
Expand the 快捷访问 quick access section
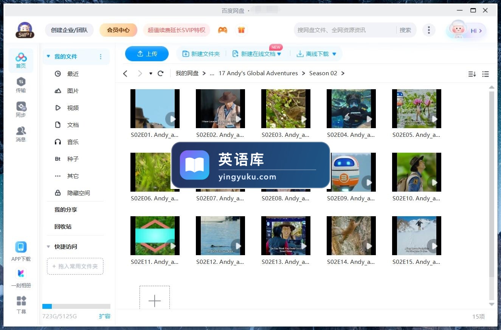(48, 246)
